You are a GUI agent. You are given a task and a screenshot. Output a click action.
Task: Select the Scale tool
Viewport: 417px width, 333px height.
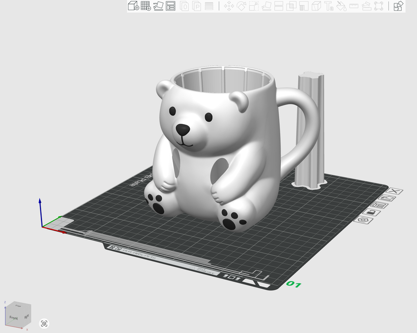coord(254,6)
